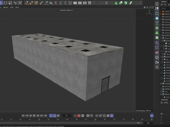
Task: Click the snapping dots icon in toolbar
Action: tap(106, 3)
